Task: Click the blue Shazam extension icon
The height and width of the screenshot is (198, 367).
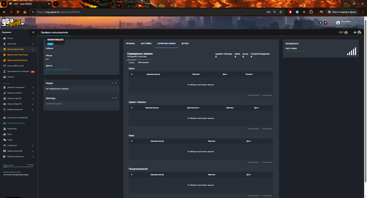Action: 297,12
